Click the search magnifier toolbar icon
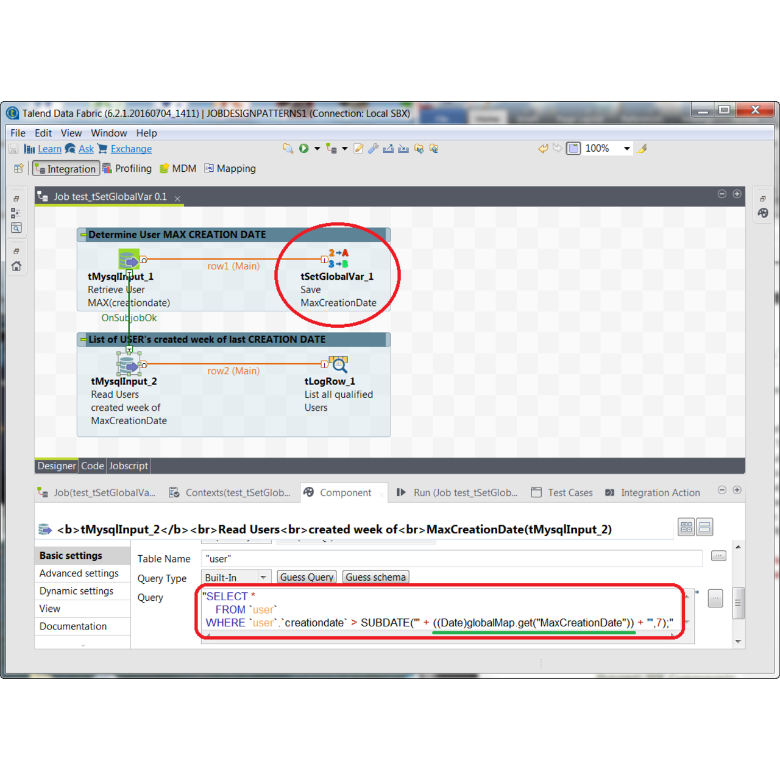The height and width of the screenshot is (780, 780). tap(288, 148)
